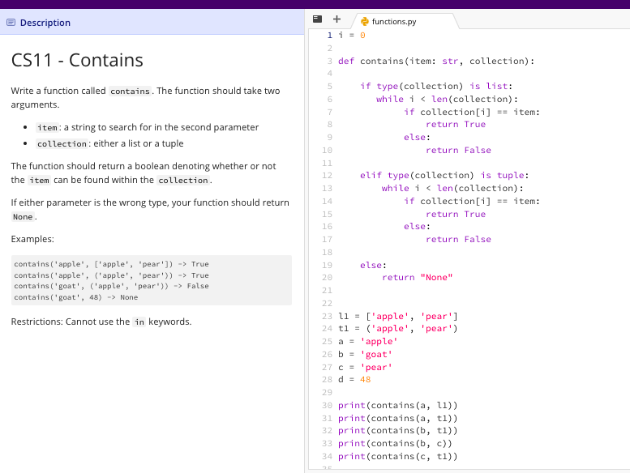Click 'print(contains(a, l1))' on line 30

pyautogui.click(x=398, y=406)
